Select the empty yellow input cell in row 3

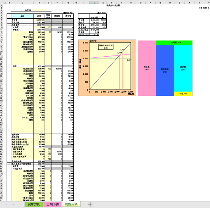(39, 10)
